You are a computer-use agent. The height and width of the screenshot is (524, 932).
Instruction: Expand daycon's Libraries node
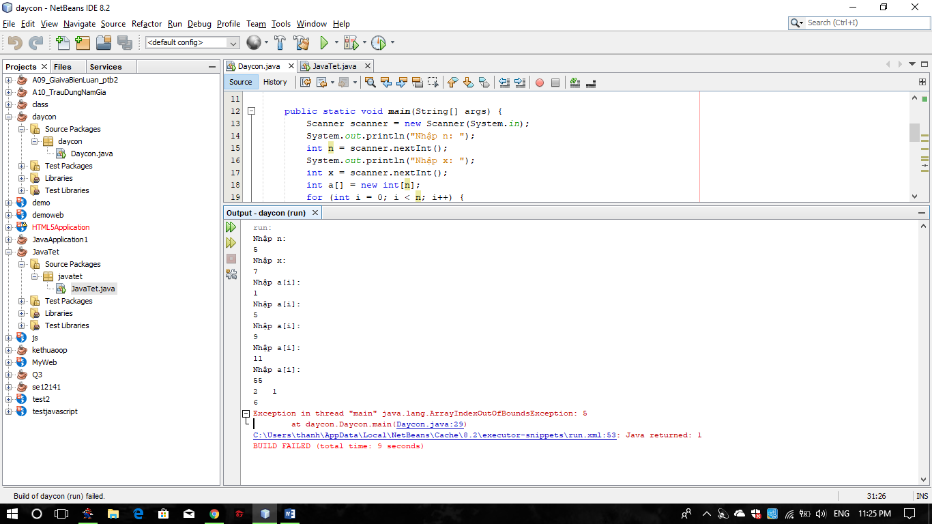[22, 178]
